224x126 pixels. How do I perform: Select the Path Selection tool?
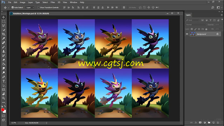click(3, 86)
